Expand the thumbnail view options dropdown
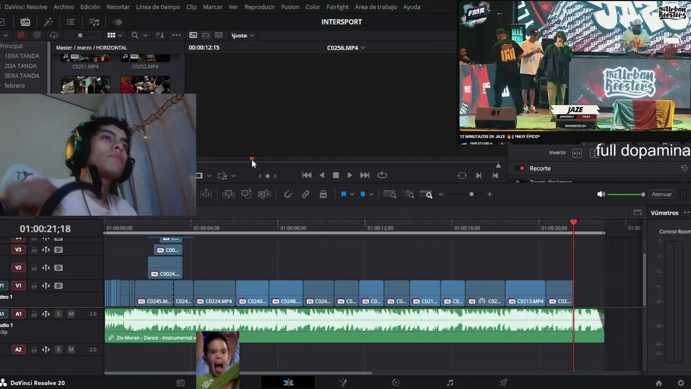Viewport: 691px width, 389px height. (120, 35)
